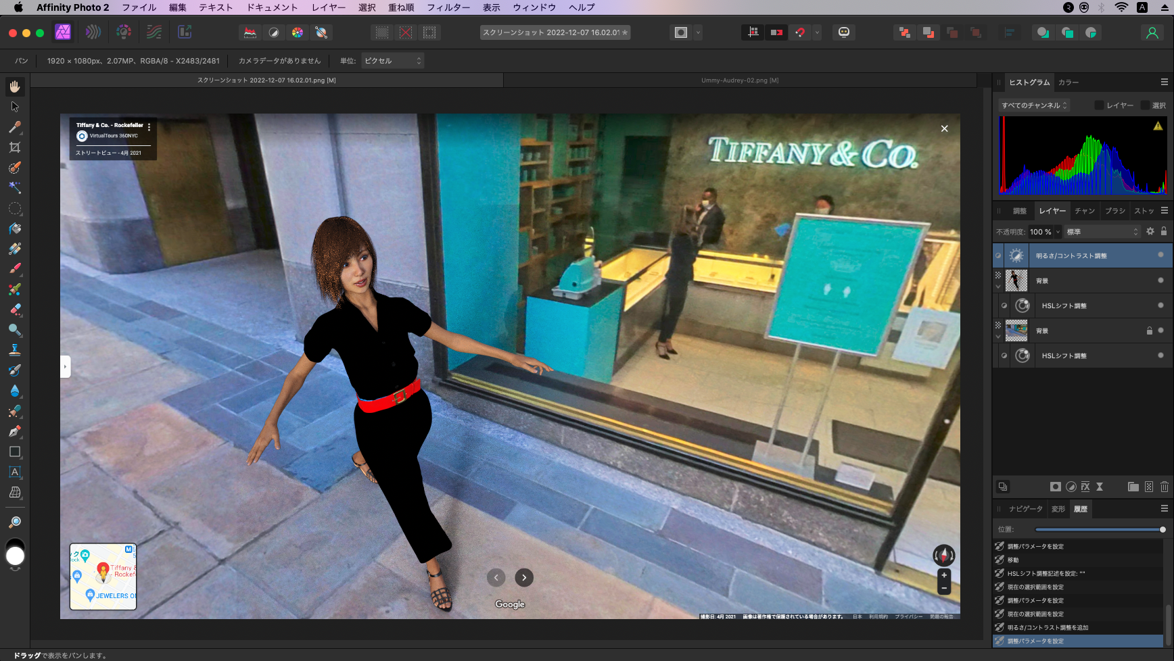
Task: Select the Artistic Text tool
Action: click(x=15, y=472)
